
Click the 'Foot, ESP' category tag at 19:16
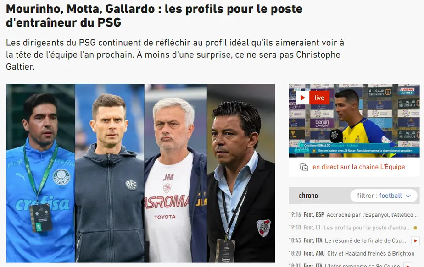(x=314, y=215)
